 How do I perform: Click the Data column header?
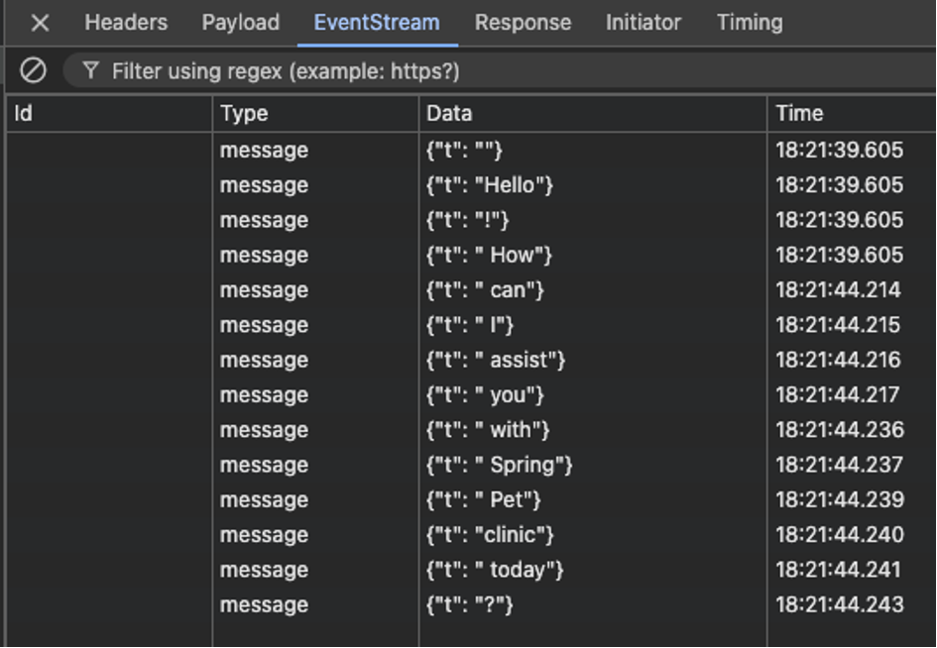(x=593, y=114)
